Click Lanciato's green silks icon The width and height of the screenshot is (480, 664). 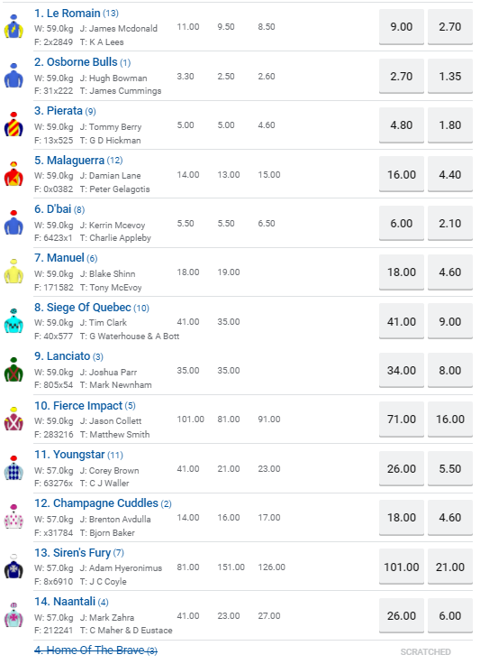(14, 370)
